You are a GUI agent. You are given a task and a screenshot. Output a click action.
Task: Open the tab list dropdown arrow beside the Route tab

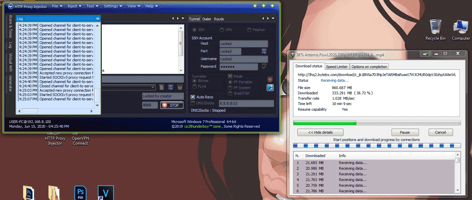coord(273,19)
